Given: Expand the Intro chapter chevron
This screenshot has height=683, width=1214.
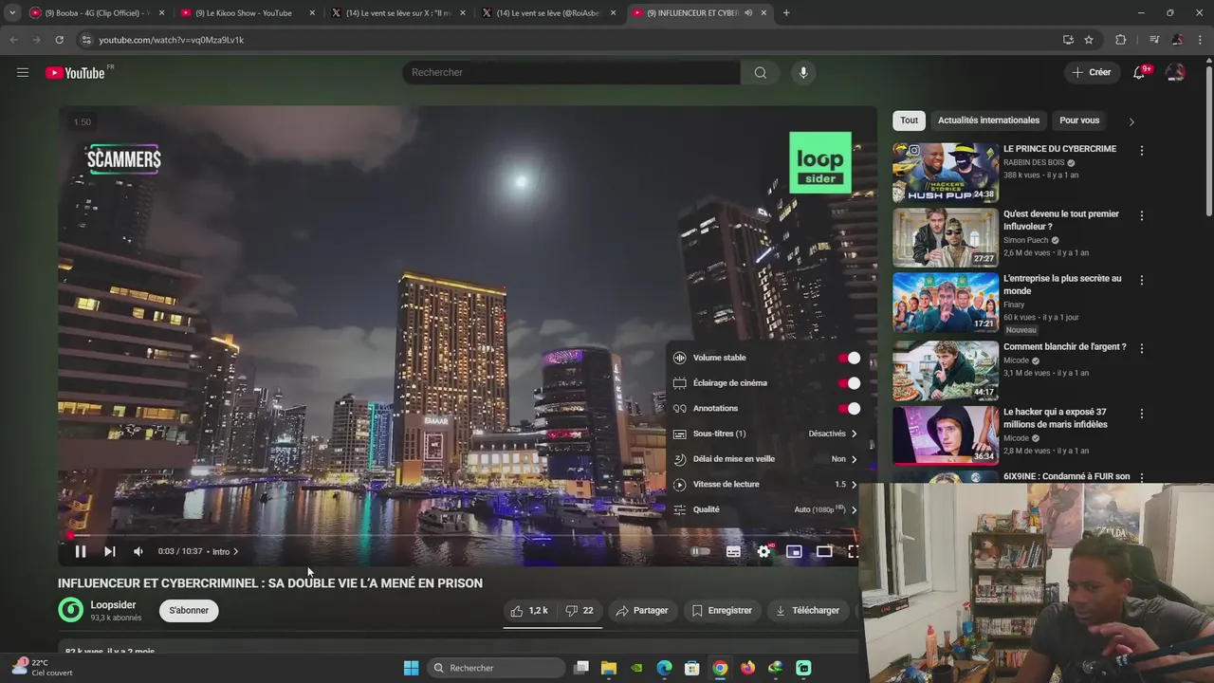Looking at the screenshot, I should pyautogui.click(x=236, y=552).
